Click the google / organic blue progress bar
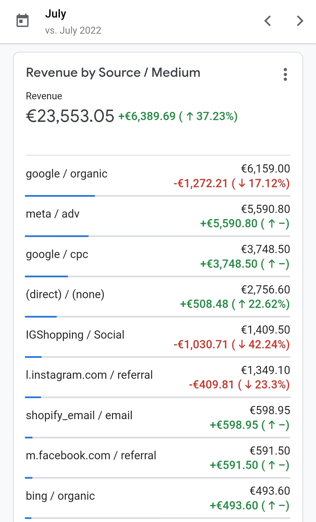Viewport: 316px width, 522px height. (x=60, y=196)
